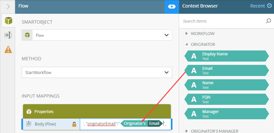The image size is (274, 133).
Task: Open the SmartObject cube tab icon
Action: click(x=9, y=21)
